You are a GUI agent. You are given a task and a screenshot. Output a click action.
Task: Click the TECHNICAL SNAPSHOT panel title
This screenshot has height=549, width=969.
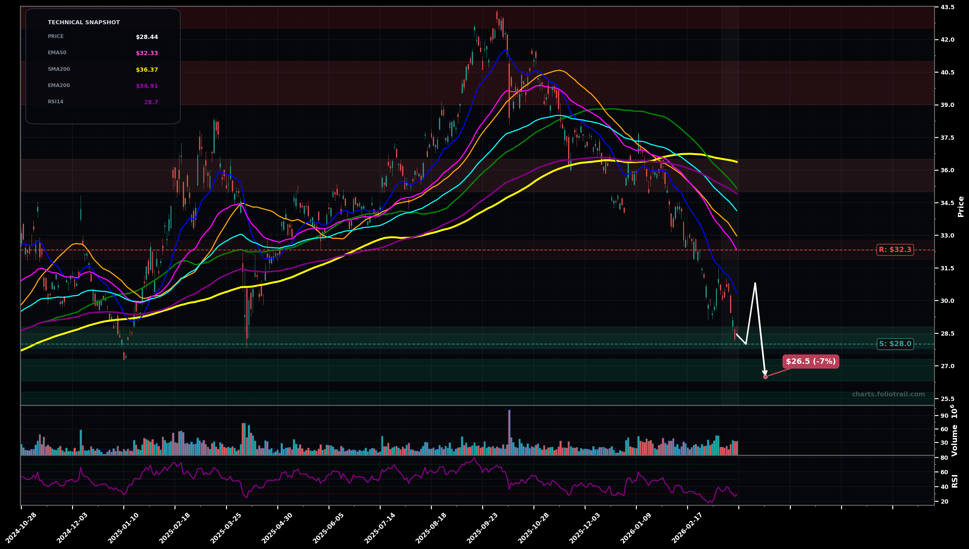point(83,22)
